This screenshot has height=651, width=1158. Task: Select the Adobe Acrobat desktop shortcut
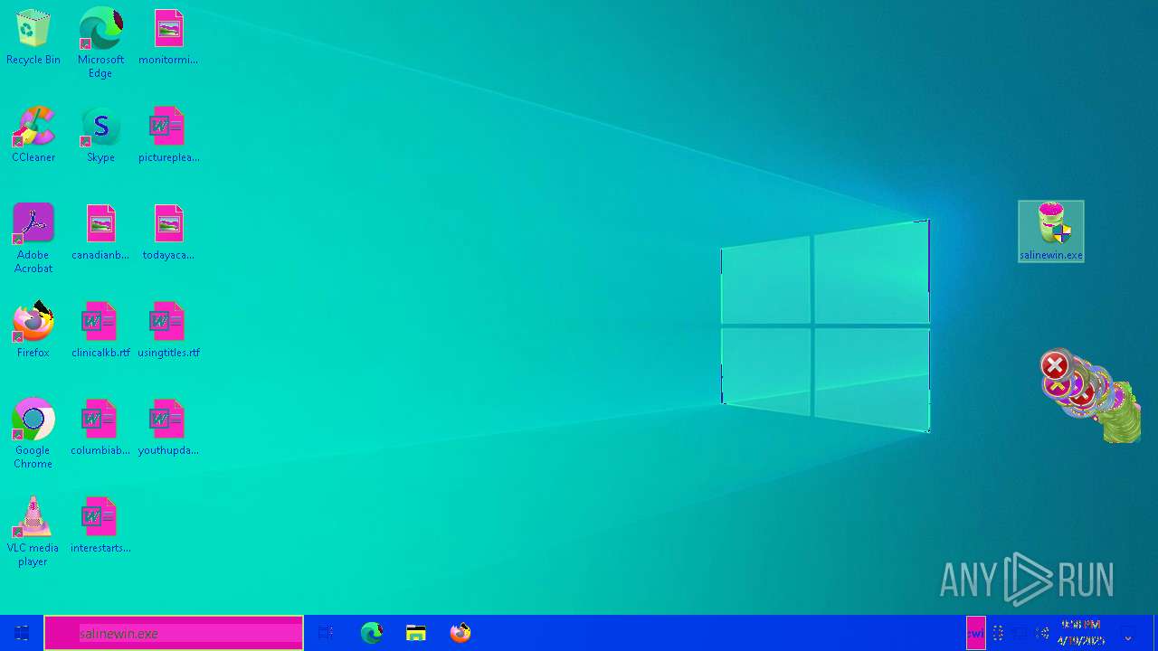coord(33,238)
